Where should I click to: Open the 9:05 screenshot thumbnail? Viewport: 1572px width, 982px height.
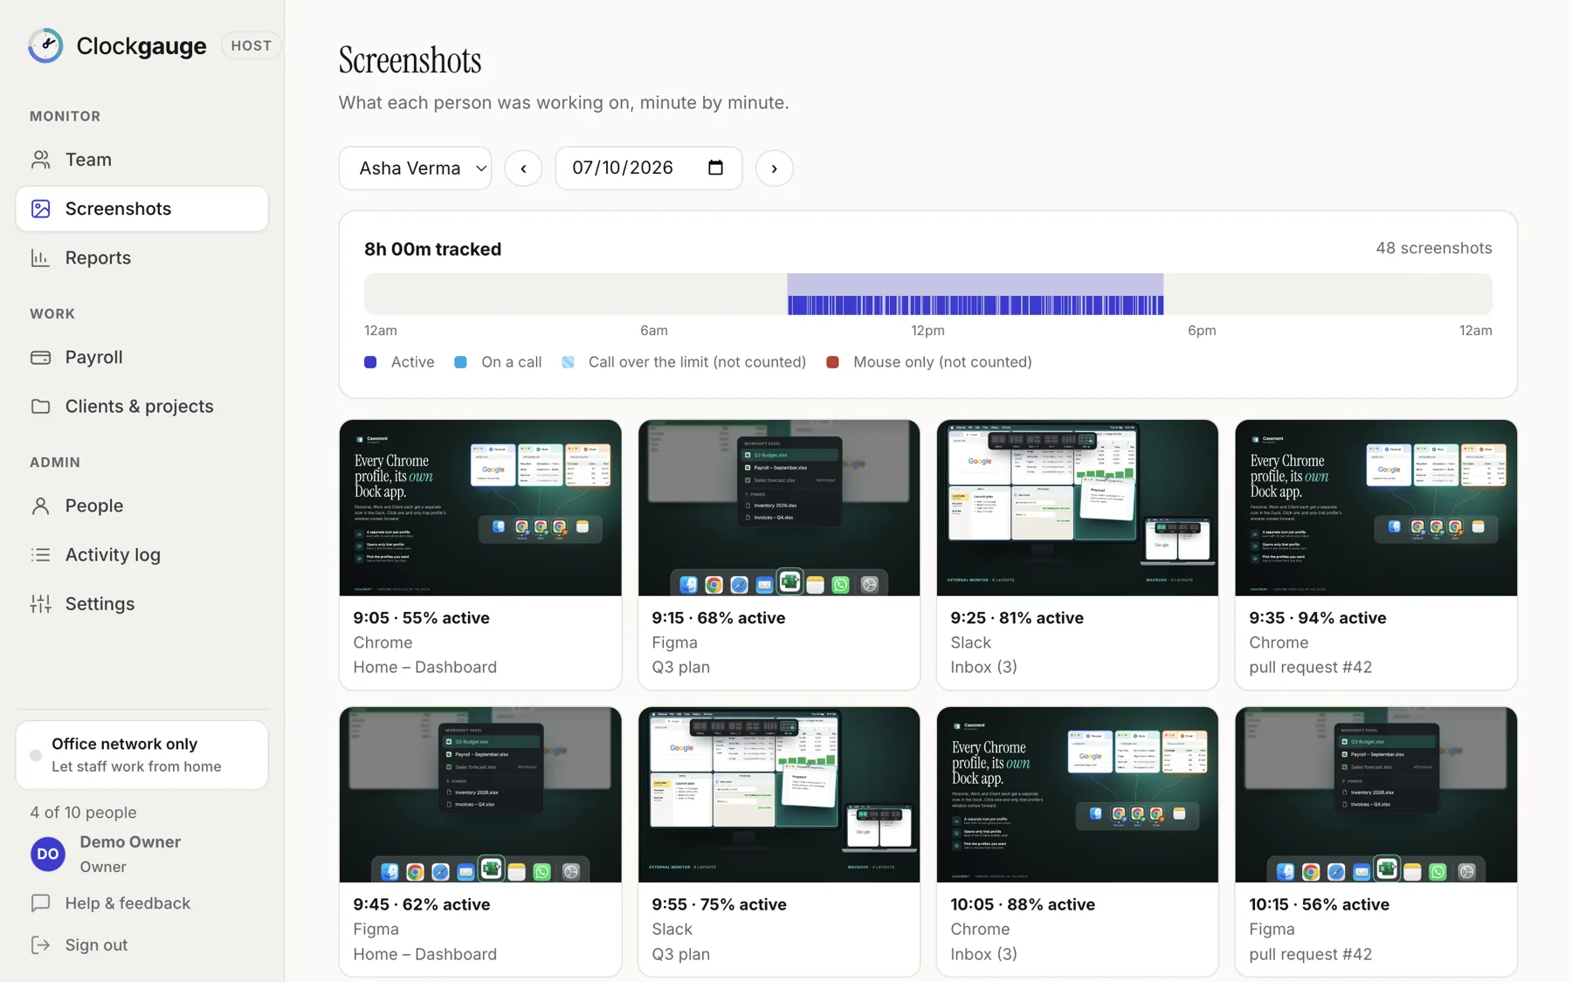tap(480, 508)
